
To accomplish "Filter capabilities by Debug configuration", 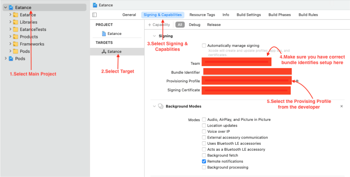I will click(x=194, y=25).
